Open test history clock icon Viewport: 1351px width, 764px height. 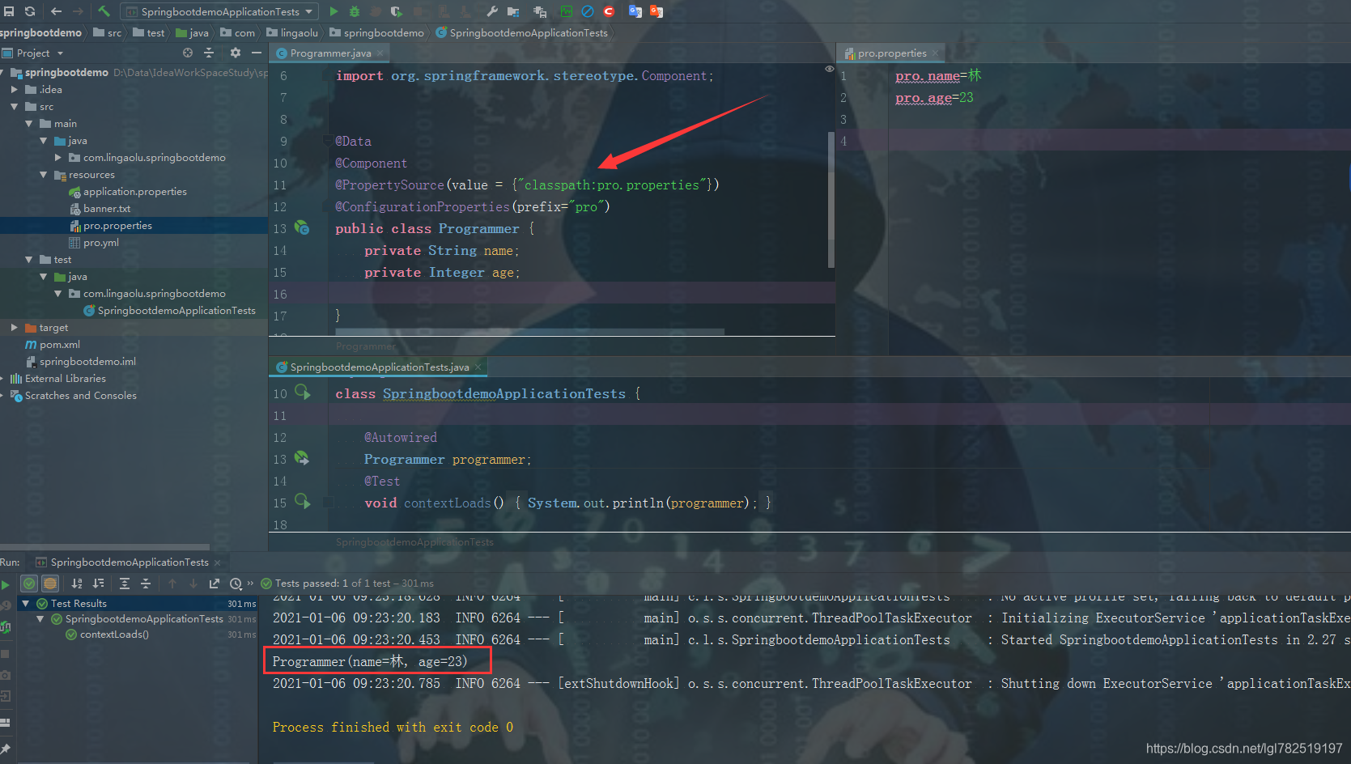click(236, 584)
